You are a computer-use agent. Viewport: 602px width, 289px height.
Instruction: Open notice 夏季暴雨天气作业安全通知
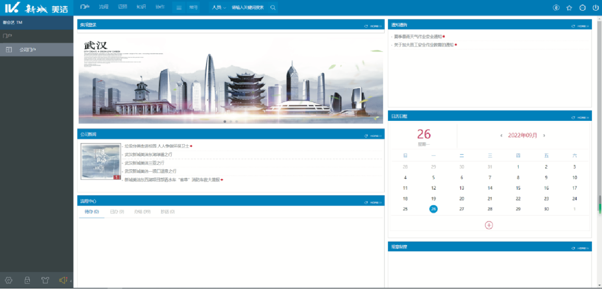pos(417,36)
